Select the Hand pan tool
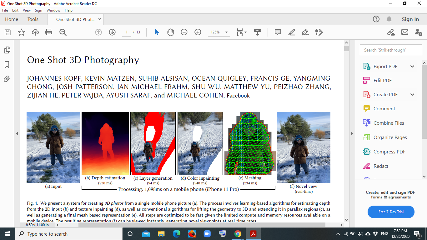The image size is (427, 240). coord(170,32)
